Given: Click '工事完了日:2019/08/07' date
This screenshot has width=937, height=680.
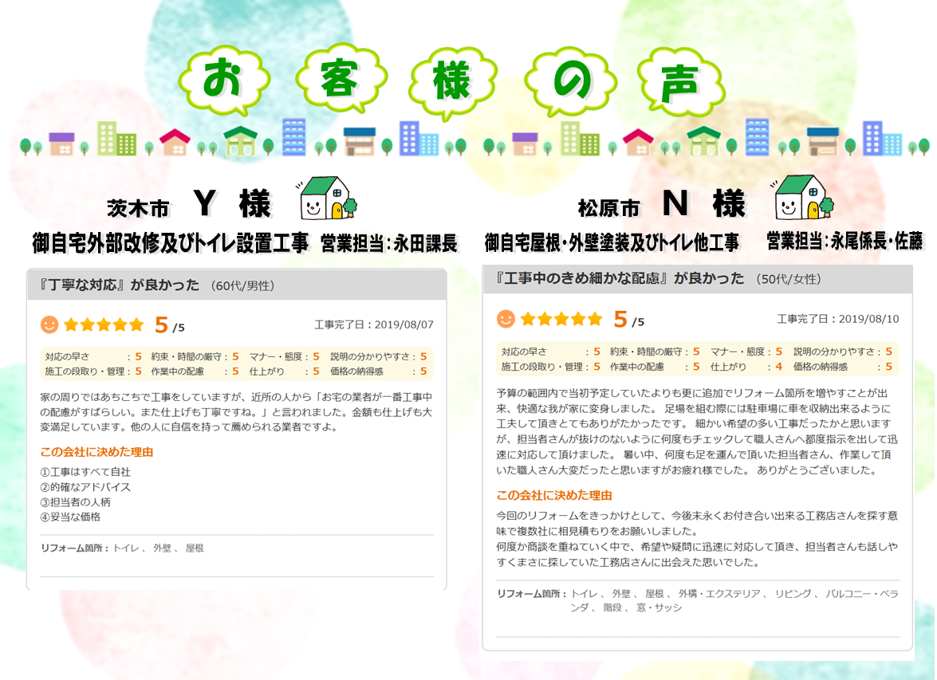Looking at the screenshot, I should [x=374, y=324].
